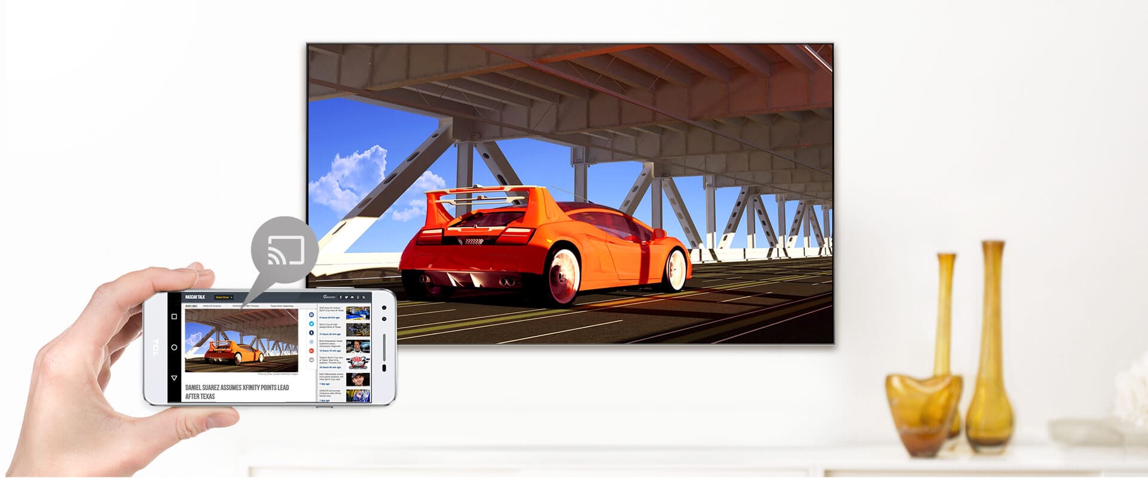Open the Texas Motor Speedway quick link
The image size is (1148, 478).
pos(282,306)
